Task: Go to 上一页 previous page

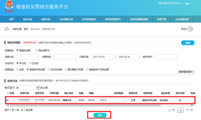Action: pyautogui.click(x=171, y=110)
